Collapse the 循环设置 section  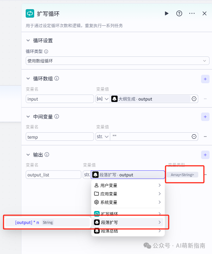tap(28, 41)
